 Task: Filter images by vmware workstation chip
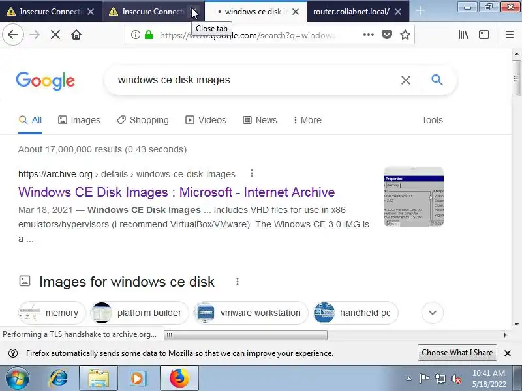coord(251,313)
